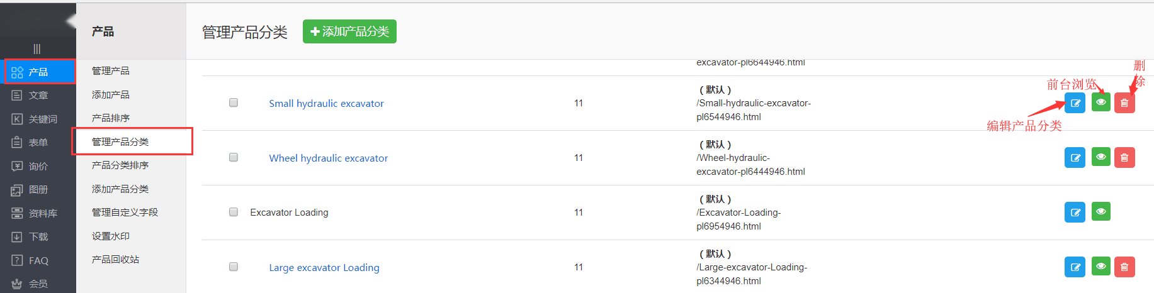
Task: Tick the Small hydraulic excavator checkbox
Action: point(234,102)
